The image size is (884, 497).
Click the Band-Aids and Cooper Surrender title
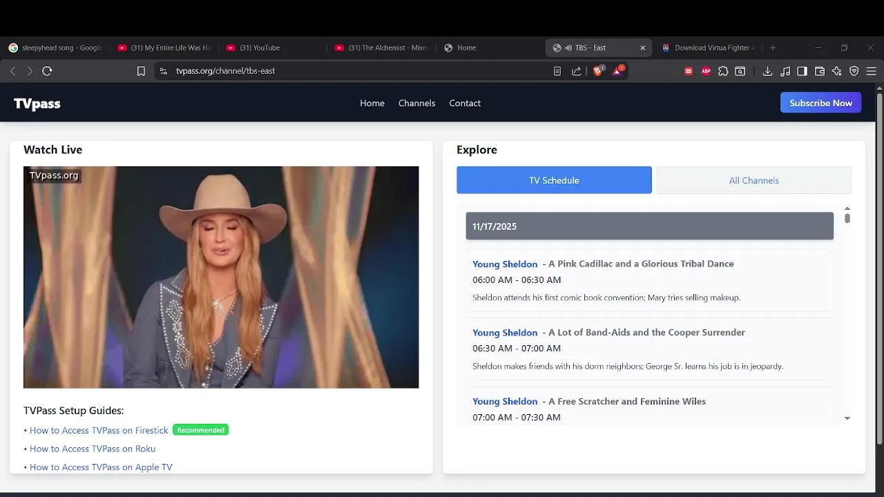point(646,333)
